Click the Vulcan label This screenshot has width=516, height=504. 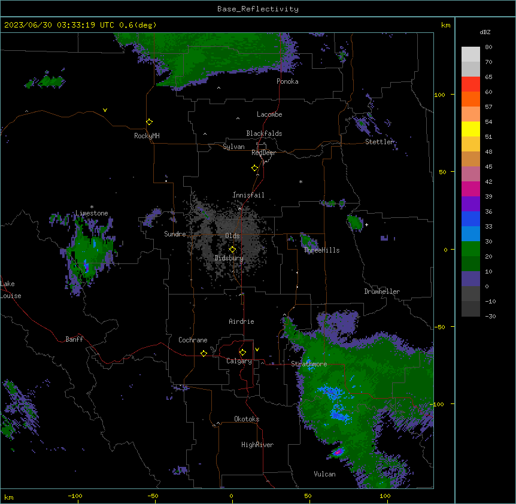point(324,474)
